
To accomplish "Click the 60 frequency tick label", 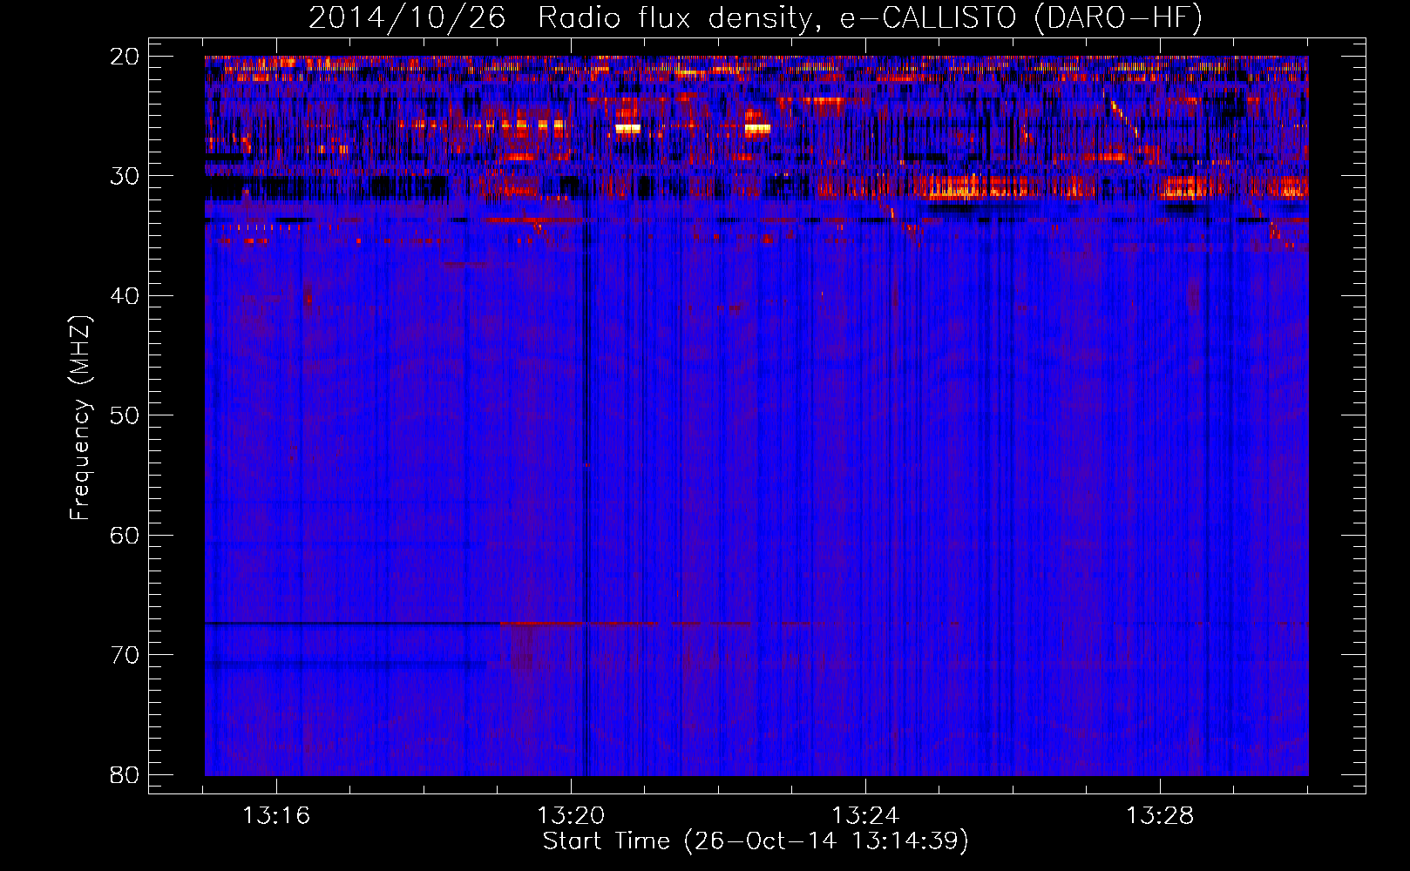I will click(125, 535).
